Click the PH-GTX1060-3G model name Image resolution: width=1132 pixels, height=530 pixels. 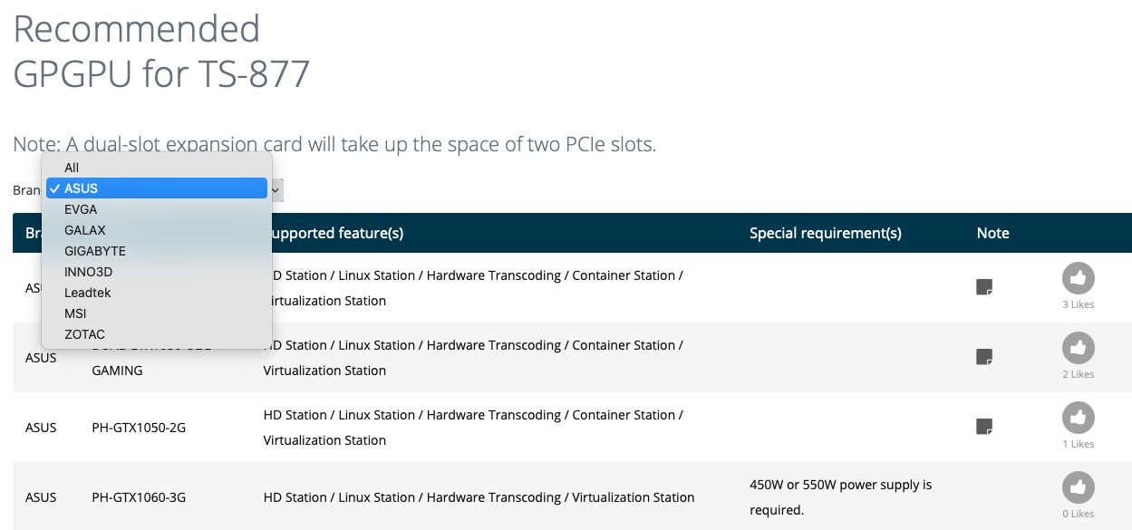139,497
